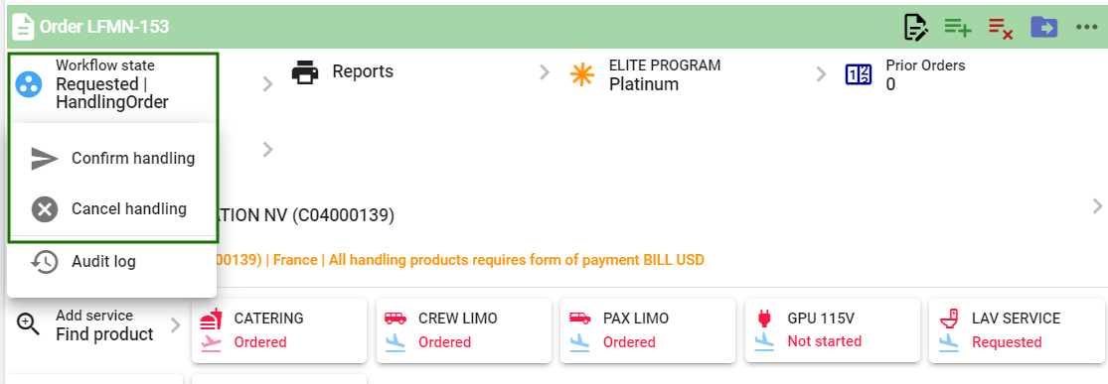The height and width of the screenshot is (384, 1108).
Task: Click the green add lines icon
Action: (958, 28)
